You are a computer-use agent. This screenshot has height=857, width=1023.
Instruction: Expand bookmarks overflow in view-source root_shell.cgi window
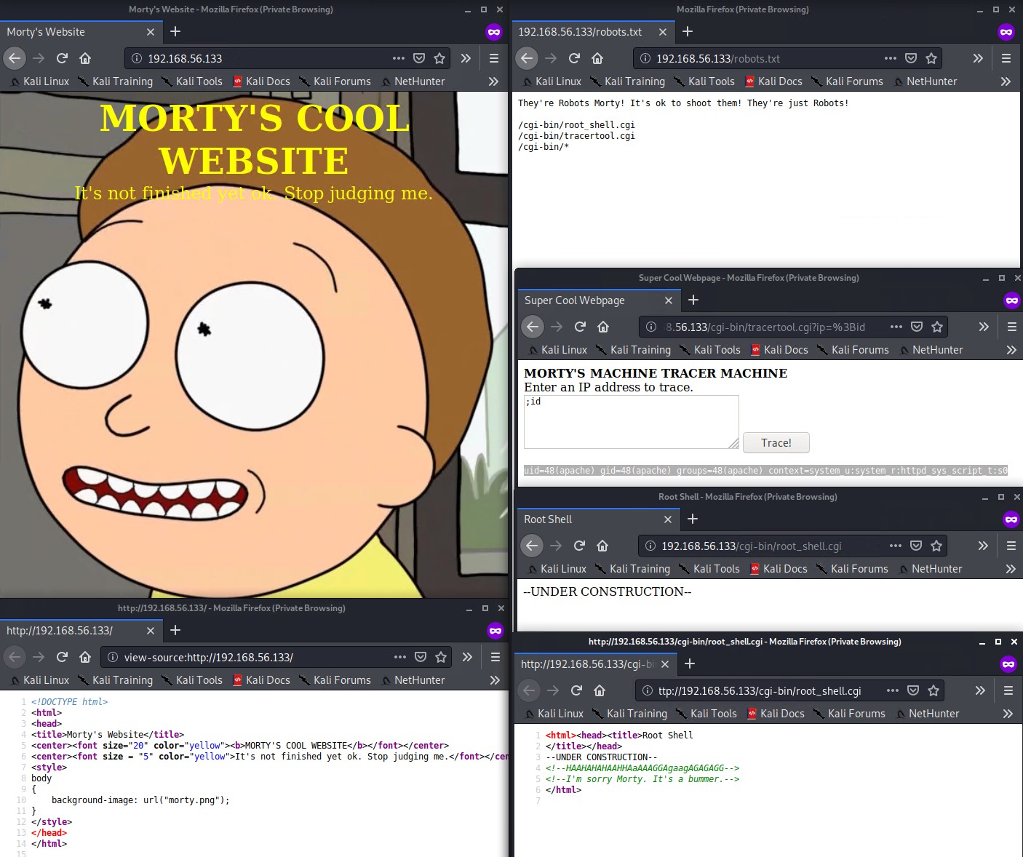pyautogui.click(x=1008, y=714)
